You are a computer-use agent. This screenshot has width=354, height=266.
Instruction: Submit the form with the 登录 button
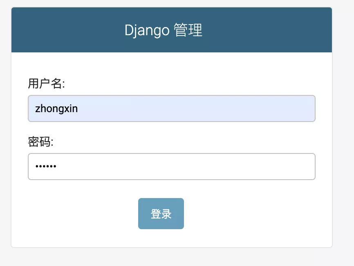tap(161, 214)
